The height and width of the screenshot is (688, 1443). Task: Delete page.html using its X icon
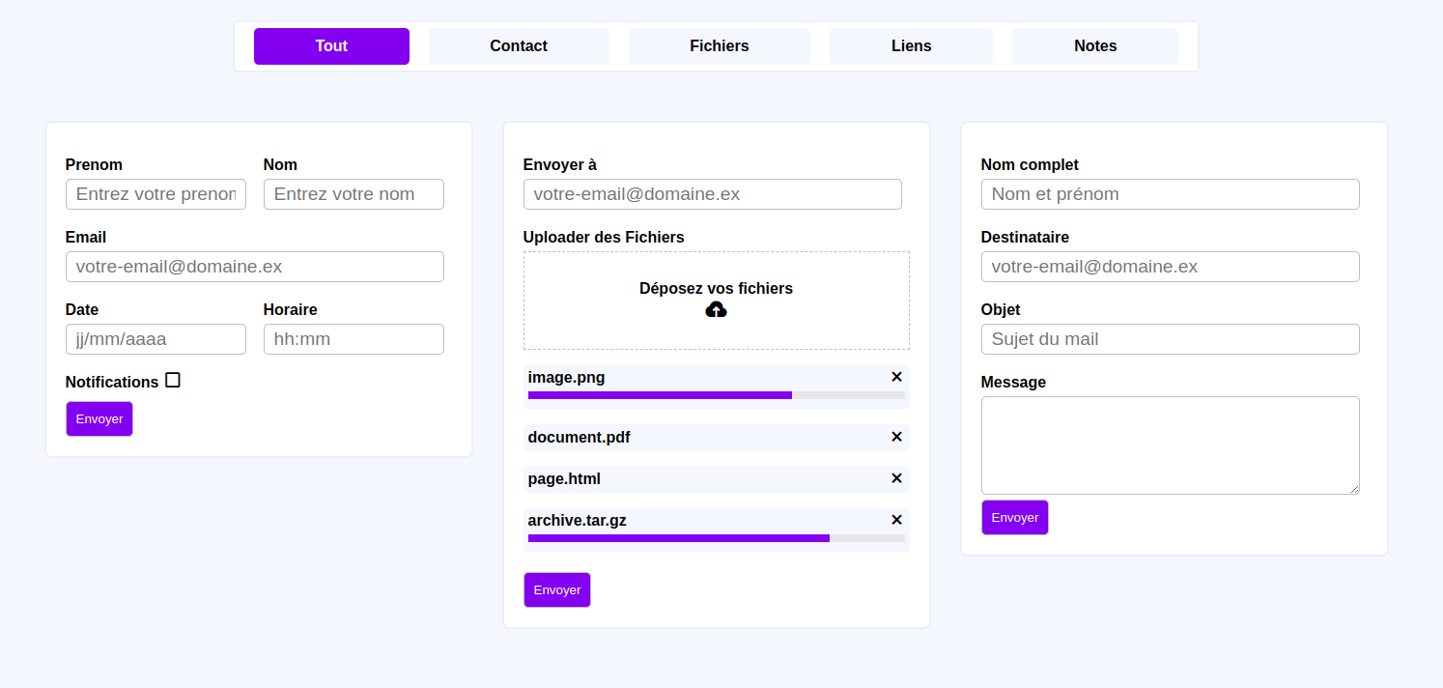click(x=896, y=478)
